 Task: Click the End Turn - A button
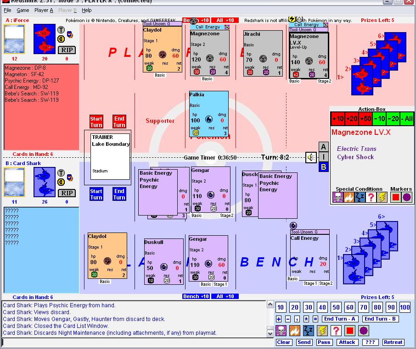click(340, 319)
